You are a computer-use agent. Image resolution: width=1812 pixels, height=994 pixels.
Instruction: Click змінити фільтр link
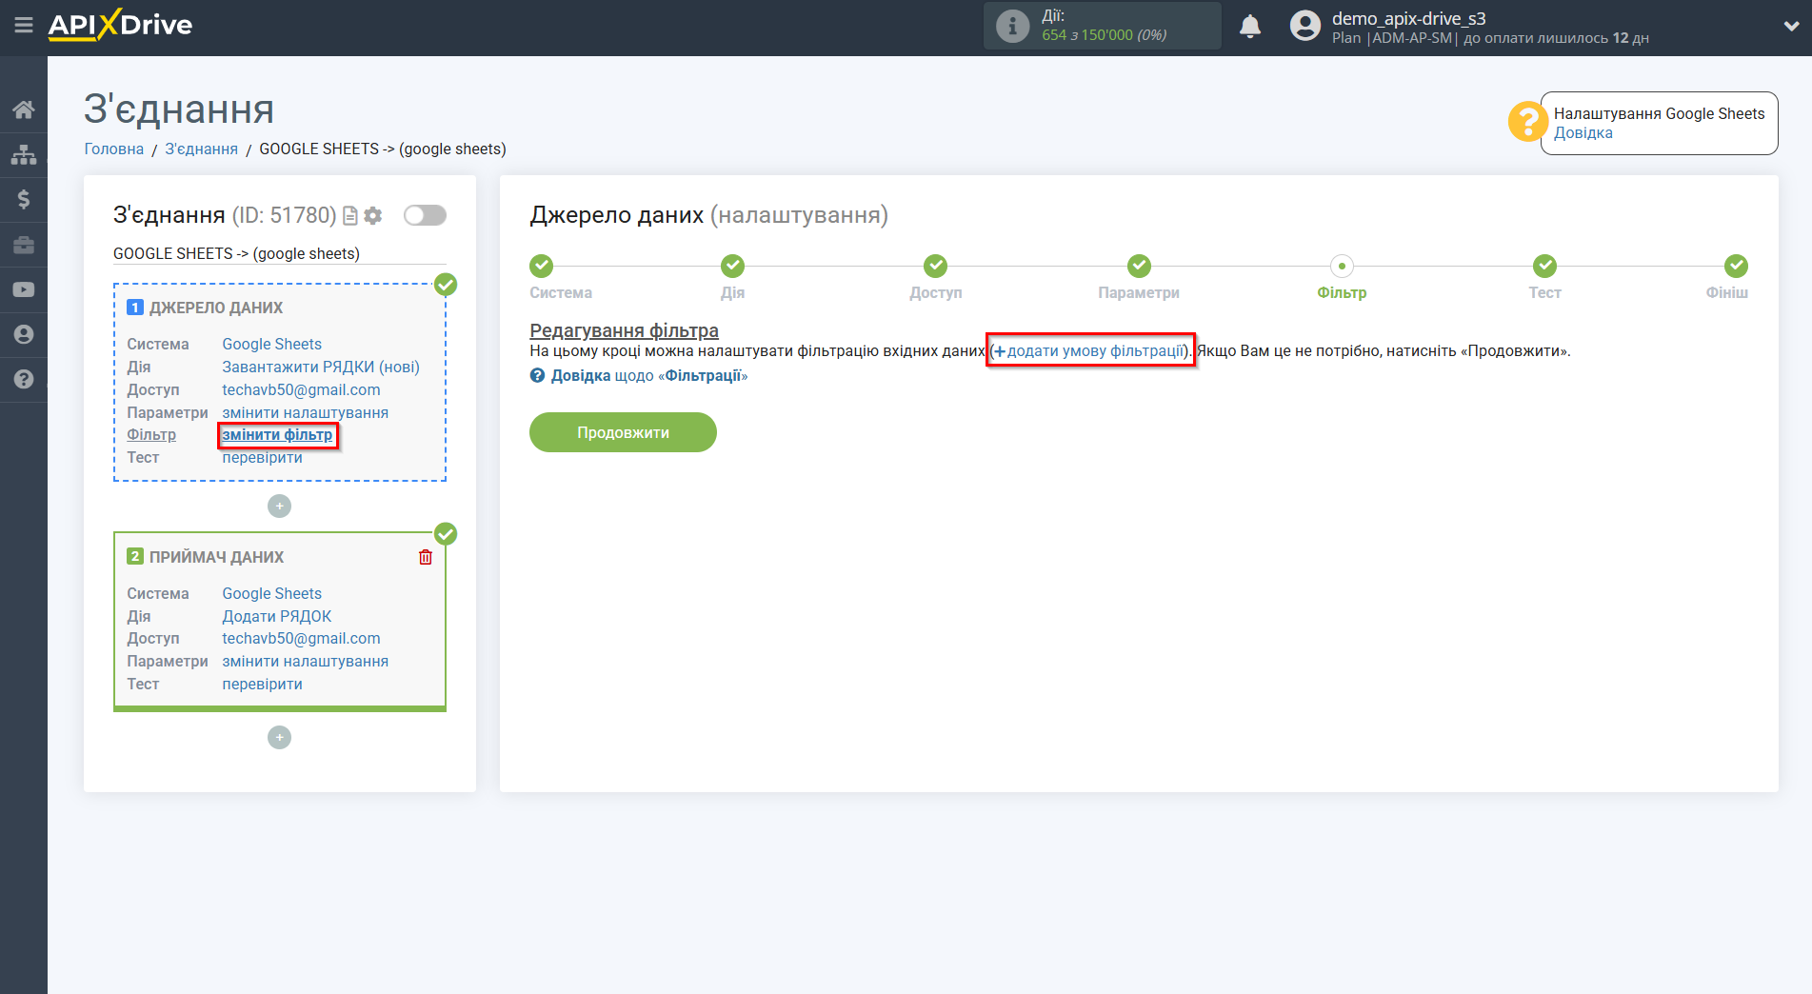tap(278, 435)
